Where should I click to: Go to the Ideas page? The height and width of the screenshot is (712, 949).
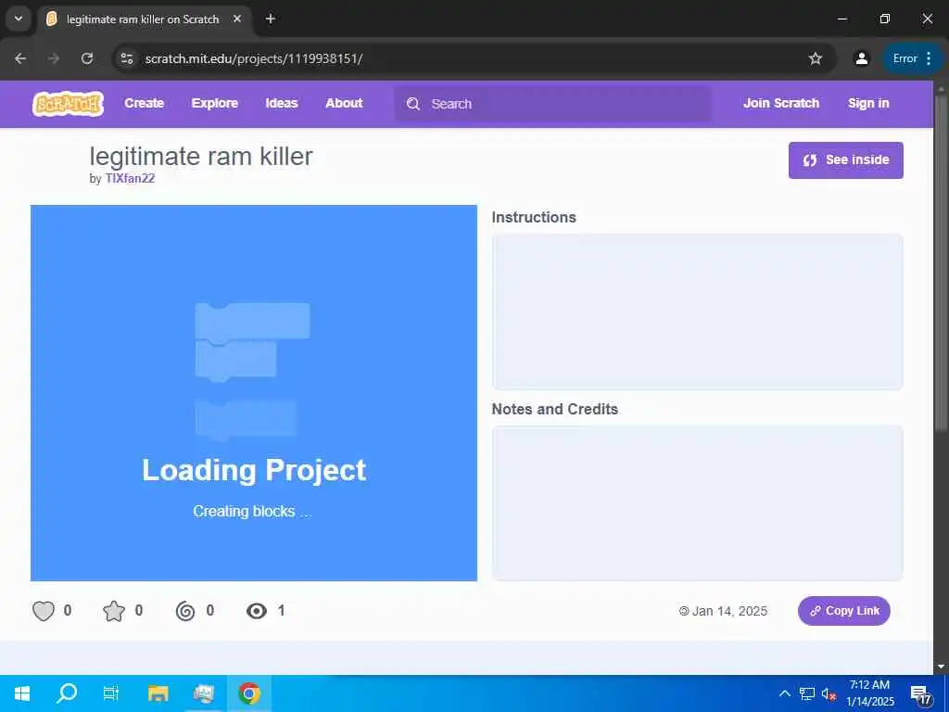coord(282,103)
